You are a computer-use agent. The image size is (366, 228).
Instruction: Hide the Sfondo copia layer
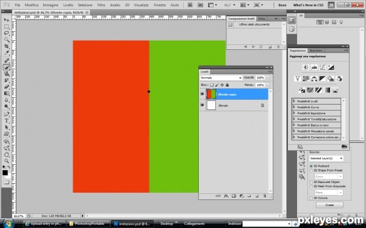[202, 94]
